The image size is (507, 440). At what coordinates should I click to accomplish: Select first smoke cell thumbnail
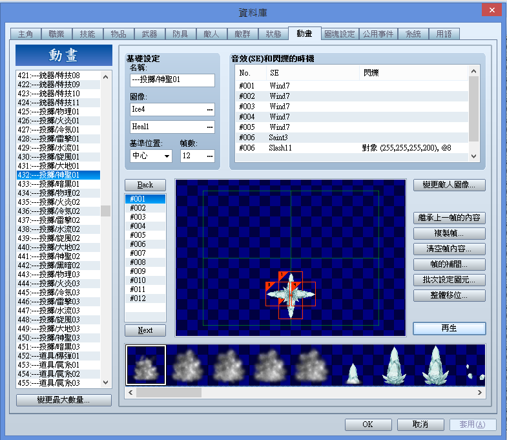[x=146, y=365]
